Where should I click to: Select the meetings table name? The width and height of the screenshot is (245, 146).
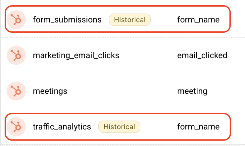pyautogui.click(x=50, y=91)
